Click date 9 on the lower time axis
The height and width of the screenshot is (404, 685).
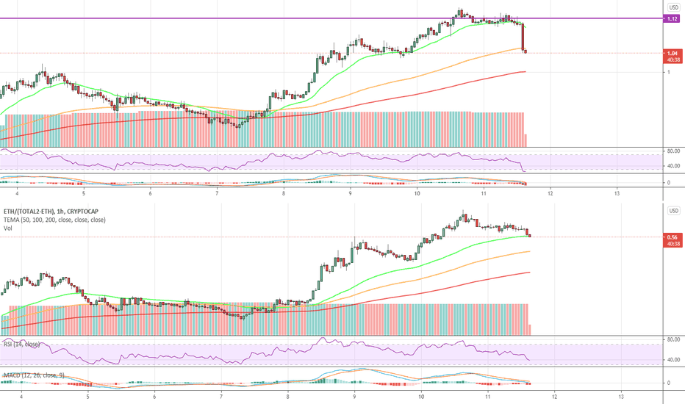coord(354,397)
